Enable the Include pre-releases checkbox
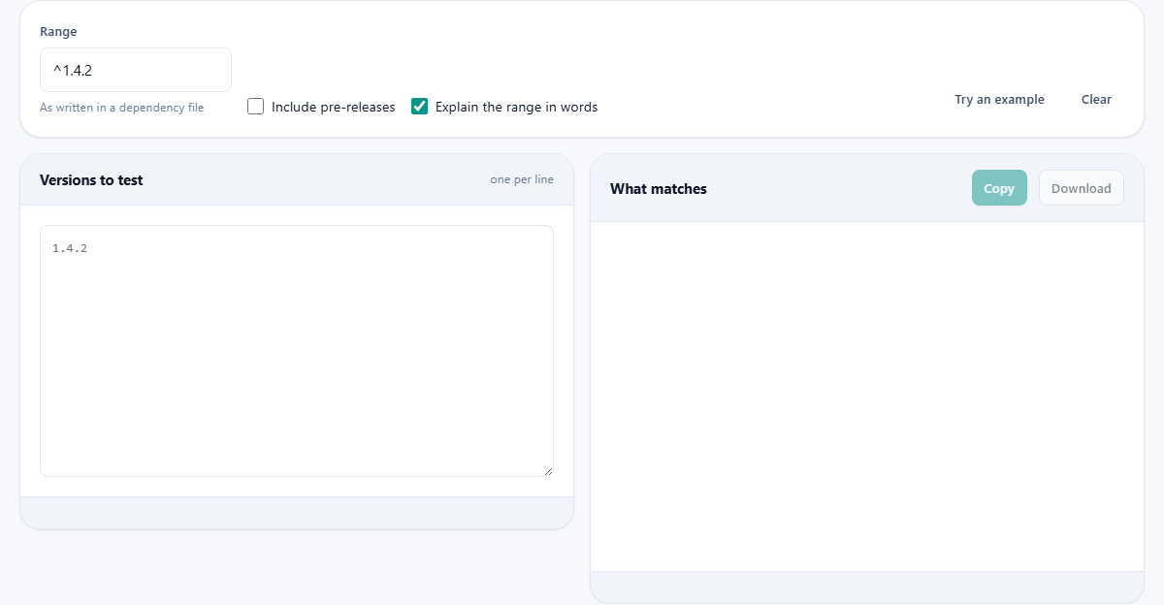Viewport: 1164px width, 605px height. (256, 107)
